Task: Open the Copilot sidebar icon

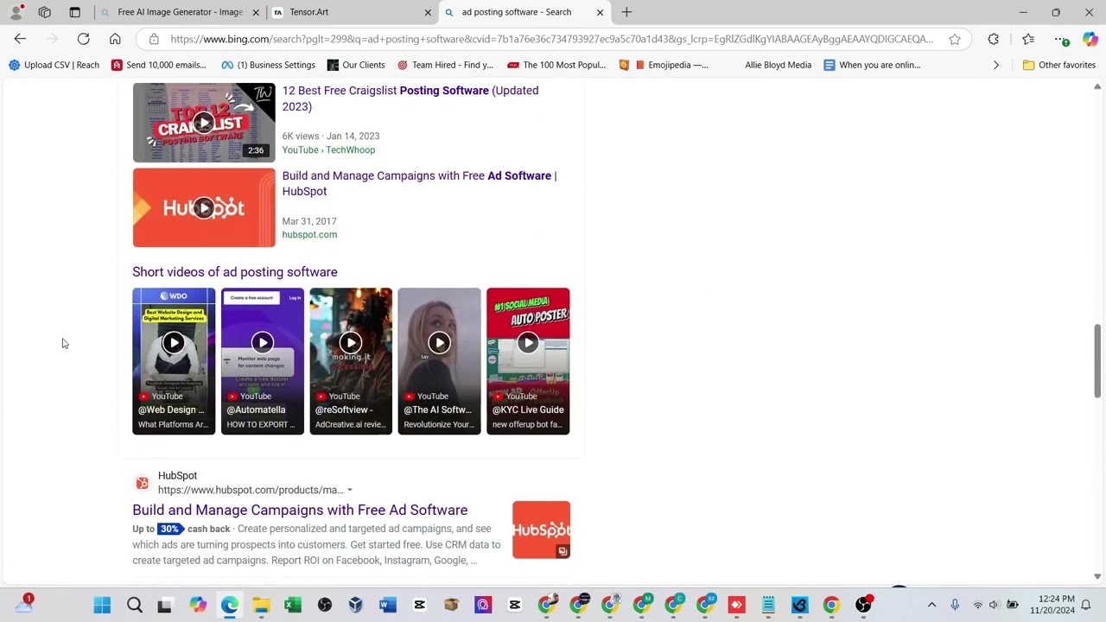Action: (x=1090, y=39)
